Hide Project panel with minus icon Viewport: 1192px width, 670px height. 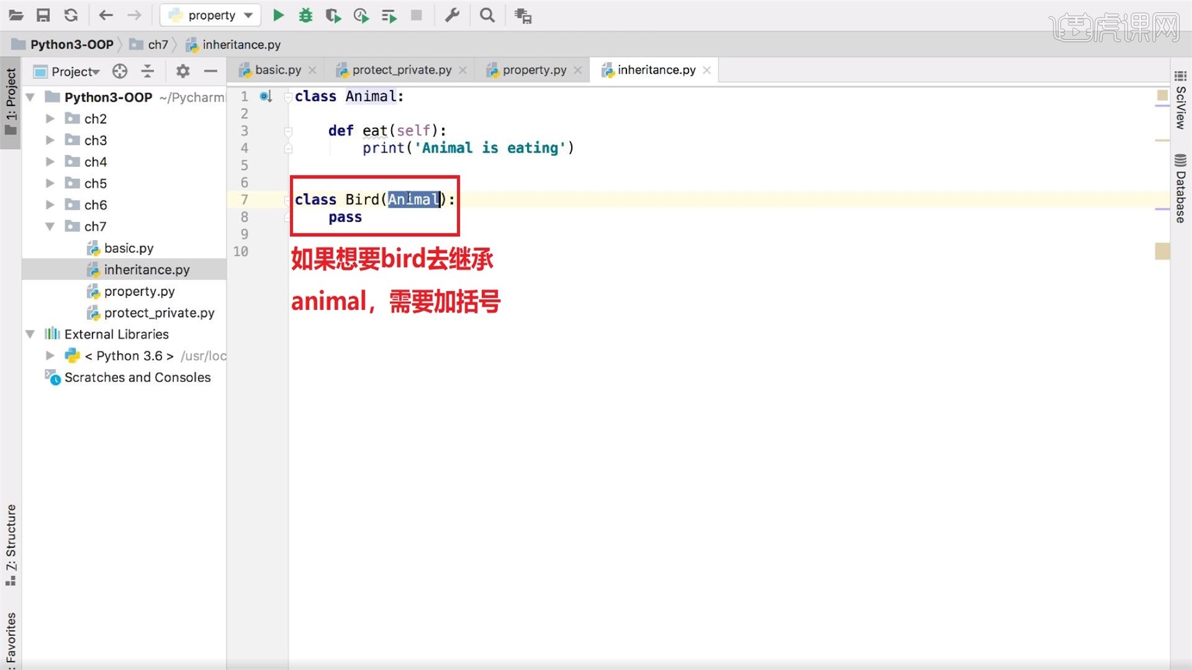(210, 71)
